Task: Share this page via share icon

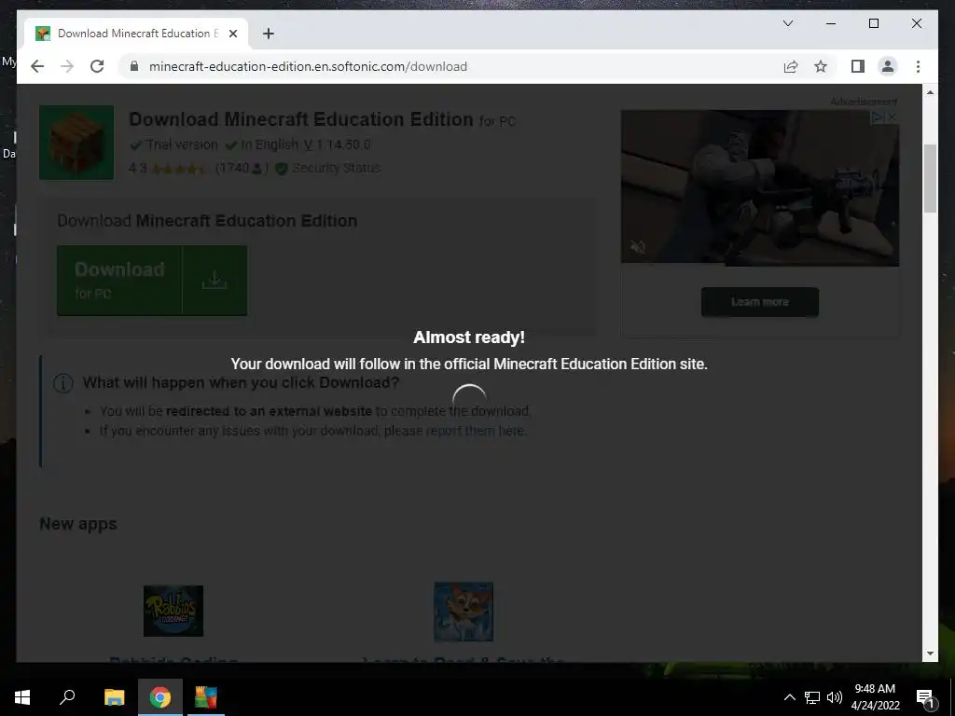Action: coord(791,66)
